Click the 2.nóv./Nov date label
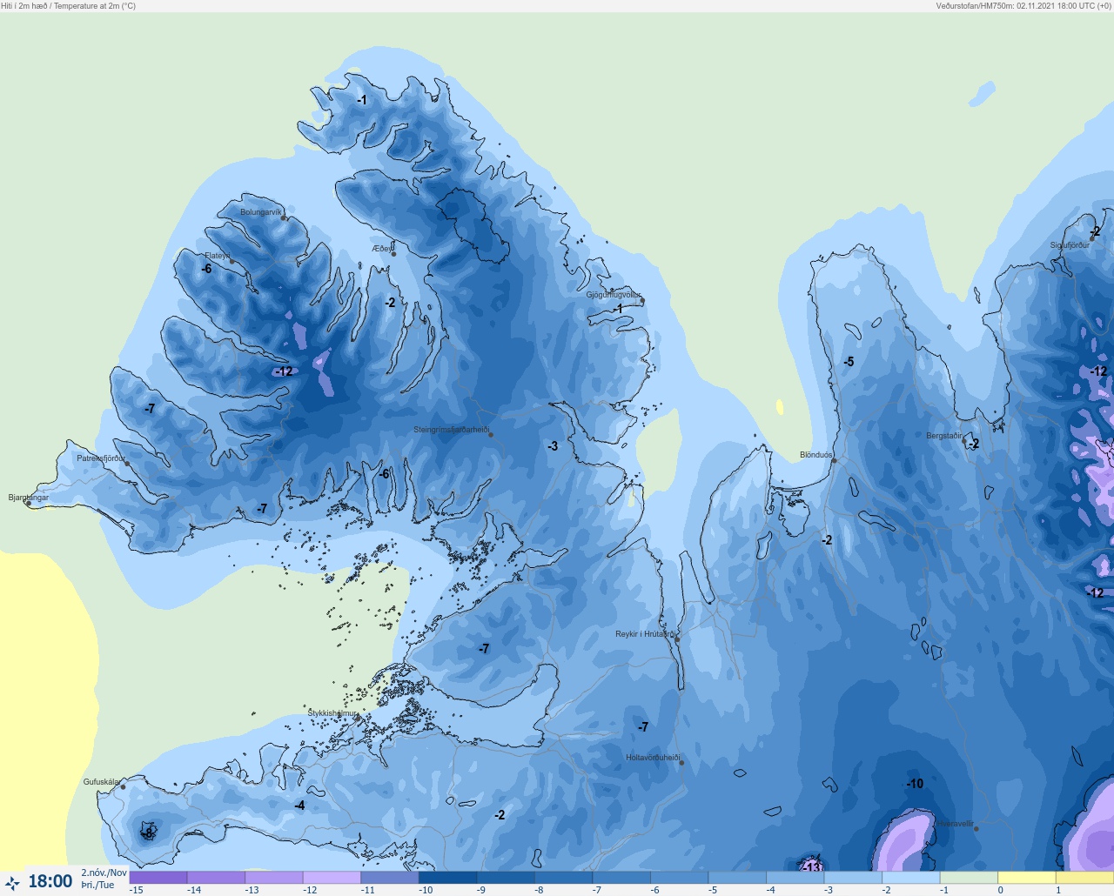Screen dimensions: 1114x896 click(x=104, y=873)
